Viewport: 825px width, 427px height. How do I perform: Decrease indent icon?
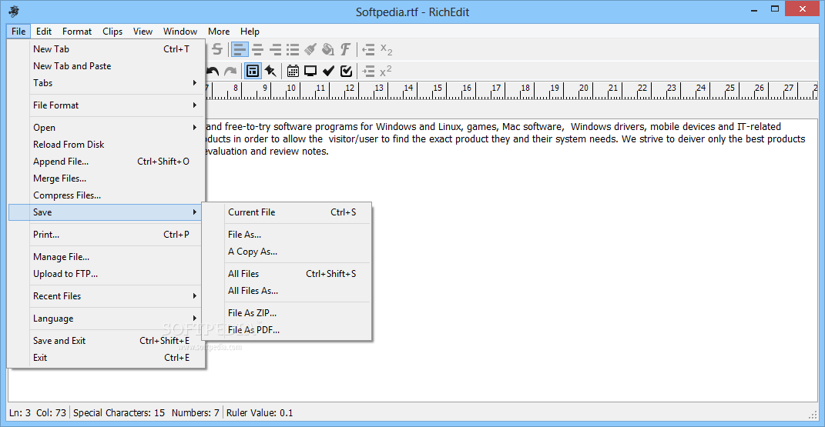coord(368,49)
